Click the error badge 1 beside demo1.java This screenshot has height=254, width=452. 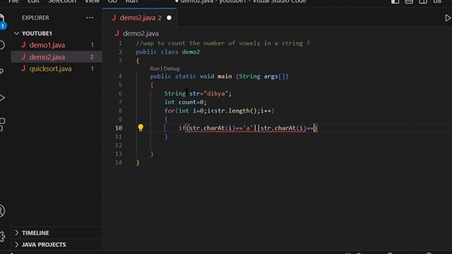click(x=93, y=45)
